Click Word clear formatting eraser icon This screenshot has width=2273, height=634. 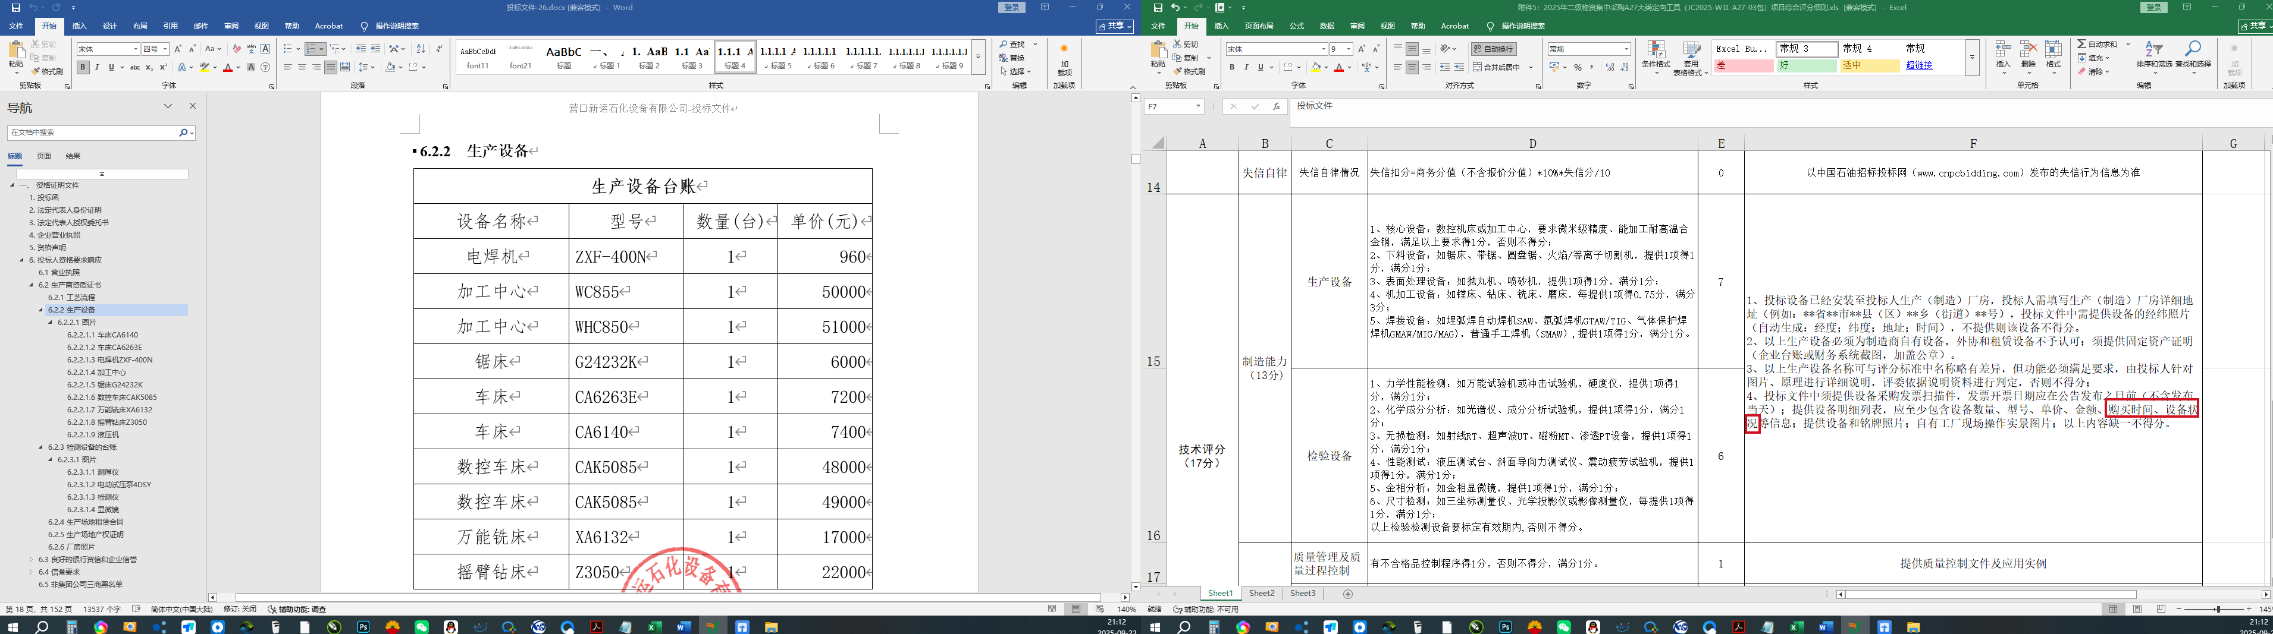(x=237, y=49)
